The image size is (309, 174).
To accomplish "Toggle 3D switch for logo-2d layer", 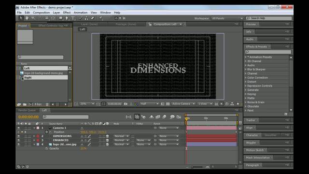I will tap(107, 145).
